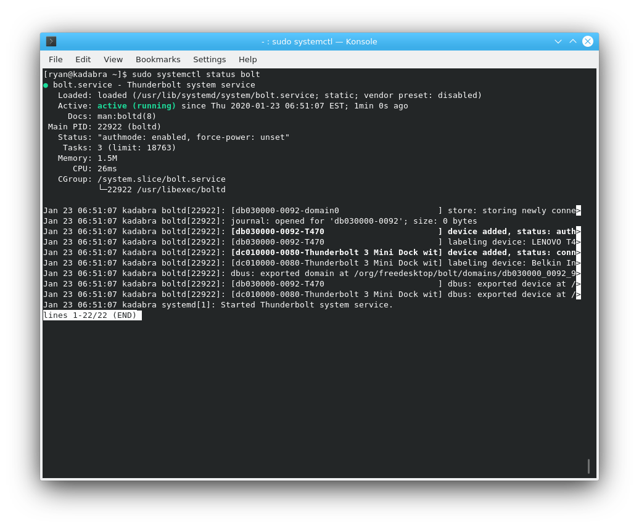This screenshot has height=528, width=639.
Task: Click the green 'active (running)' status text
Action: point(136,106)
